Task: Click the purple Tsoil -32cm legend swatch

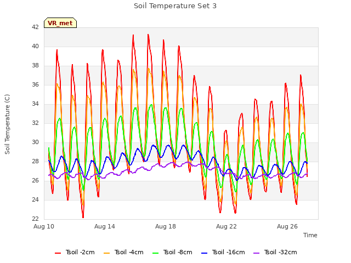Action: coord(256,253)
